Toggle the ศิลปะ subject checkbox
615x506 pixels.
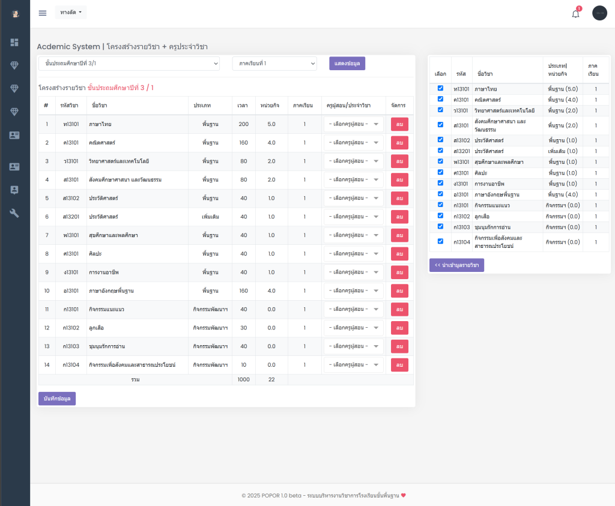(440, 172)
